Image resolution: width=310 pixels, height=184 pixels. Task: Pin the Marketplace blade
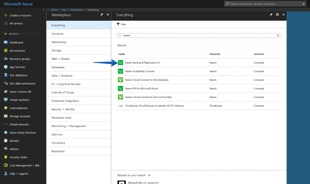pyautogui.click(x=102, y=15)
